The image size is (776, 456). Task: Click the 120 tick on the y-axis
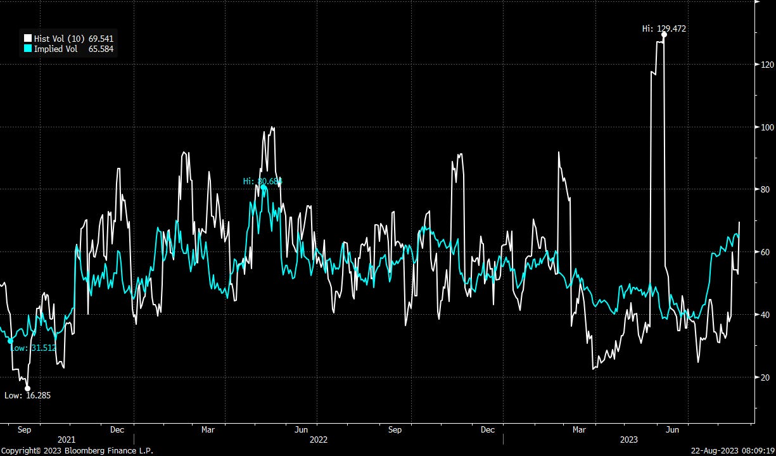767,65
